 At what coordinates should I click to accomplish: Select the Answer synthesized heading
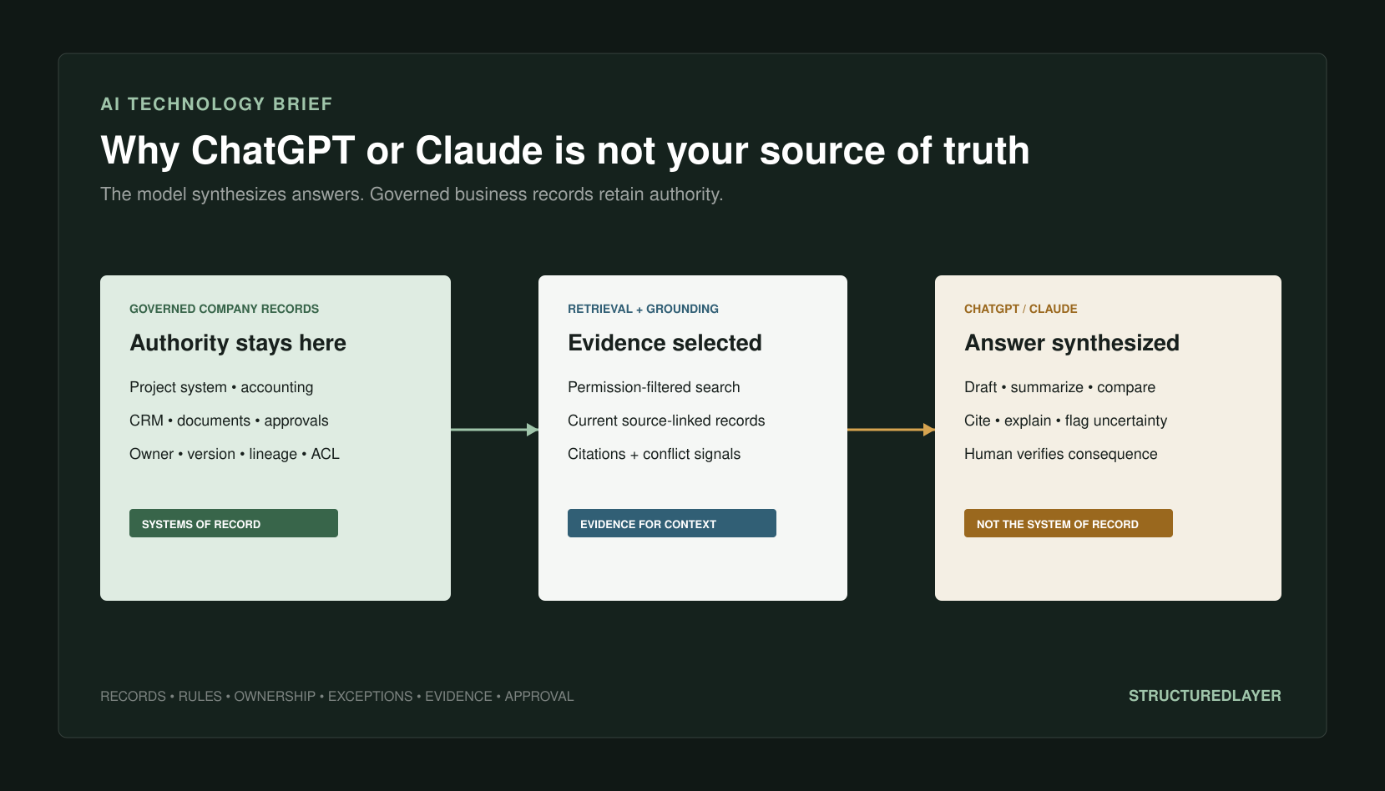[x=1072, y=343]
